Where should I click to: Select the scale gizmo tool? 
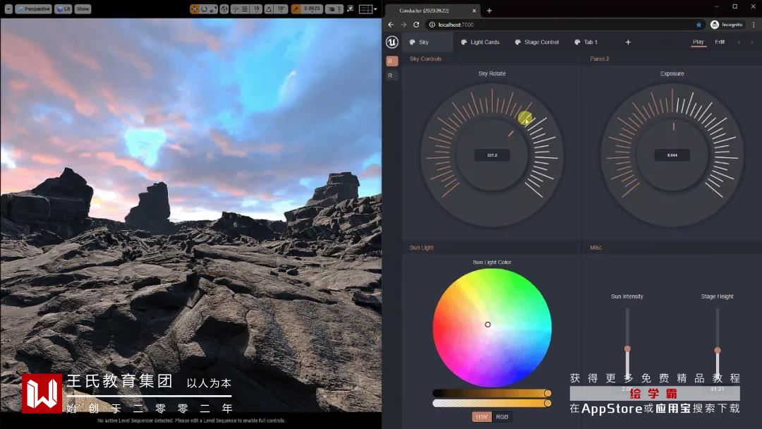[213, 8]
